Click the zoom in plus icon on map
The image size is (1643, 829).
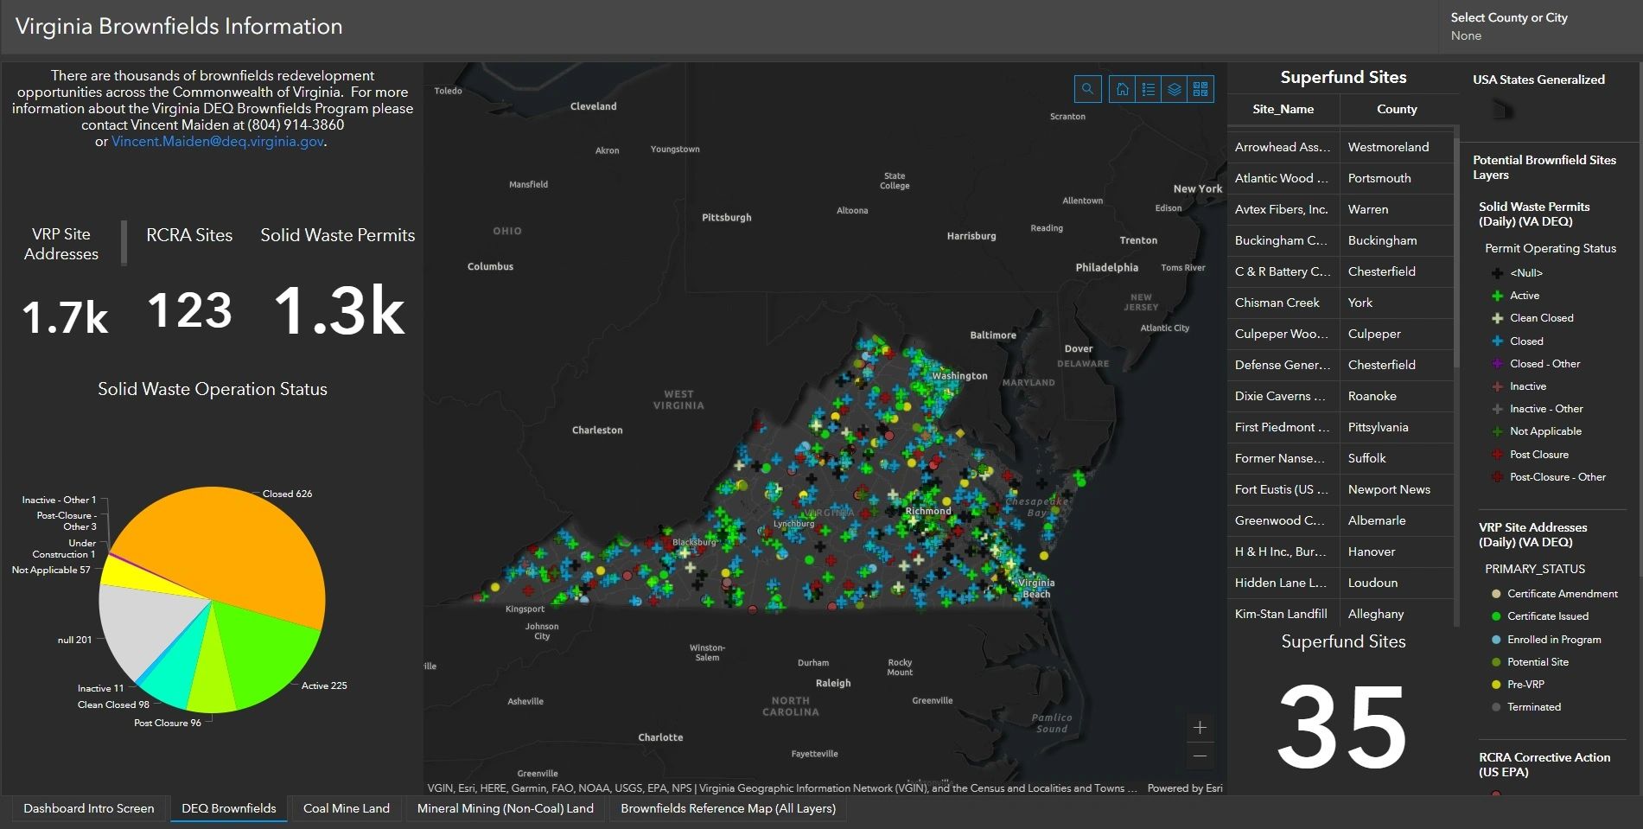(1200, 727)
